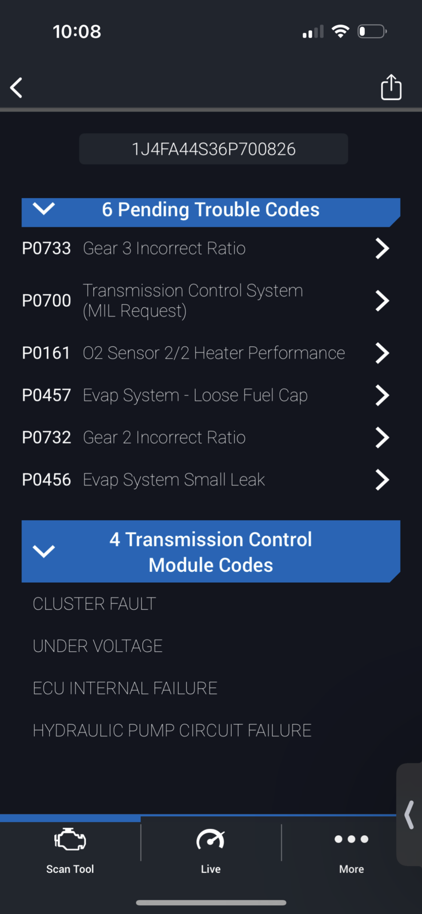
Task: Open the Scan Tool engine icon
Action: coord(70,840)
